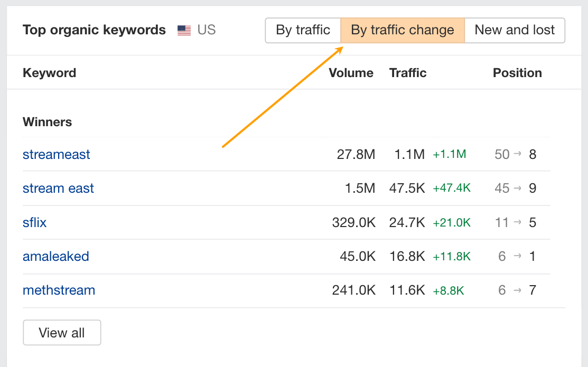Open the streameast keyword link
This screenshot has height=367, width=588.
click(57, 154)
